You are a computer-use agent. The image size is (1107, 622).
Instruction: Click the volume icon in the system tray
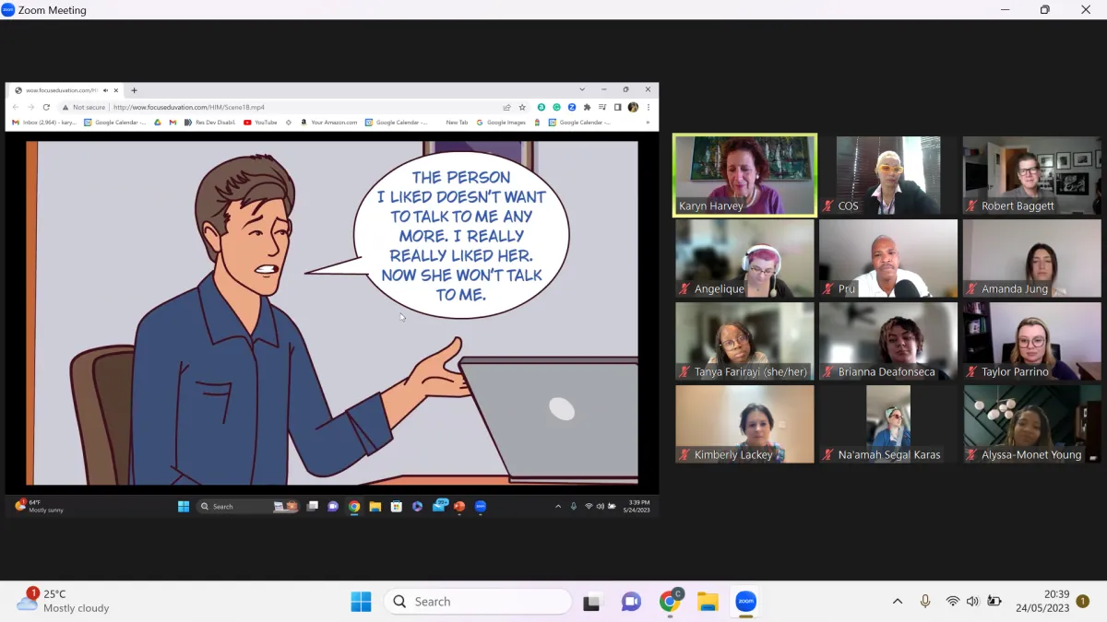click(972, 602)
